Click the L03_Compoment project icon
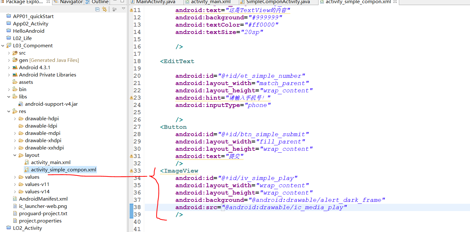 click(9, 45)
